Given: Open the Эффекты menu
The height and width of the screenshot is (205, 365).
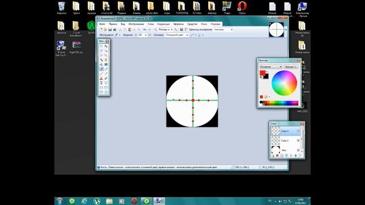Looking at the screenshot, I should [179, 24].
